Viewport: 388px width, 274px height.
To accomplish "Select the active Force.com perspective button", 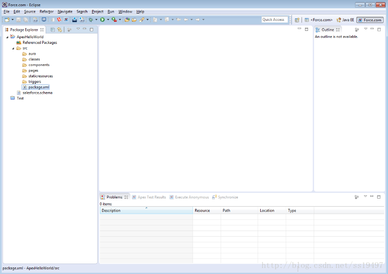I will point(370,20).
